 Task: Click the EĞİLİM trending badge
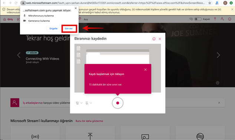click(32, 53)
